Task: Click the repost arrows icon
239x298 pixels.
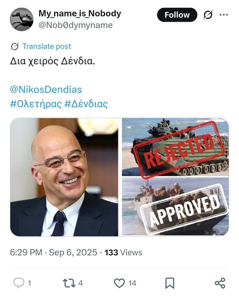Action: pyautogui.click(x=69, y=283)
